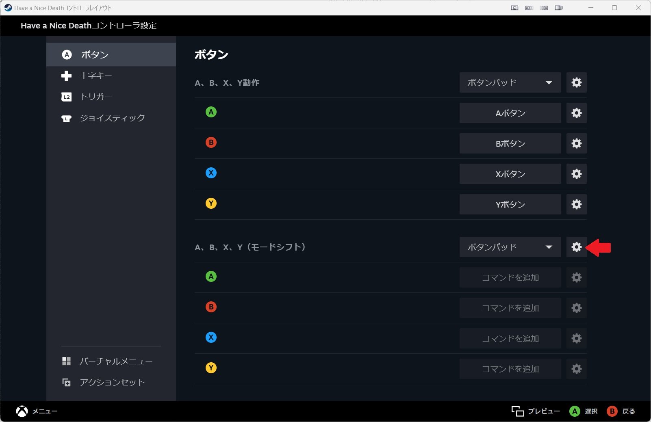Click the Aボタン binding button
The height and width of the screenshot is (422, 651).
point(510,113)
